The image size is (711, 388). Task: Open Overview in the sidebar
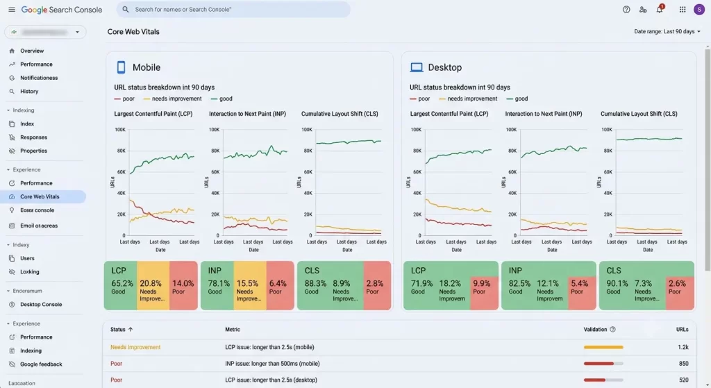(x=32, y=51)
